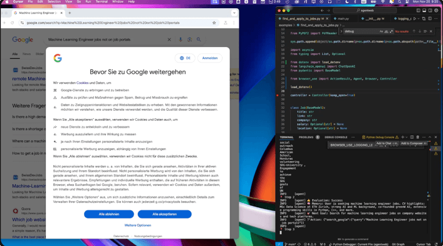The image size is (443, 246).
Task: Open new terminal profile dropdown
Action: point(407,137)
